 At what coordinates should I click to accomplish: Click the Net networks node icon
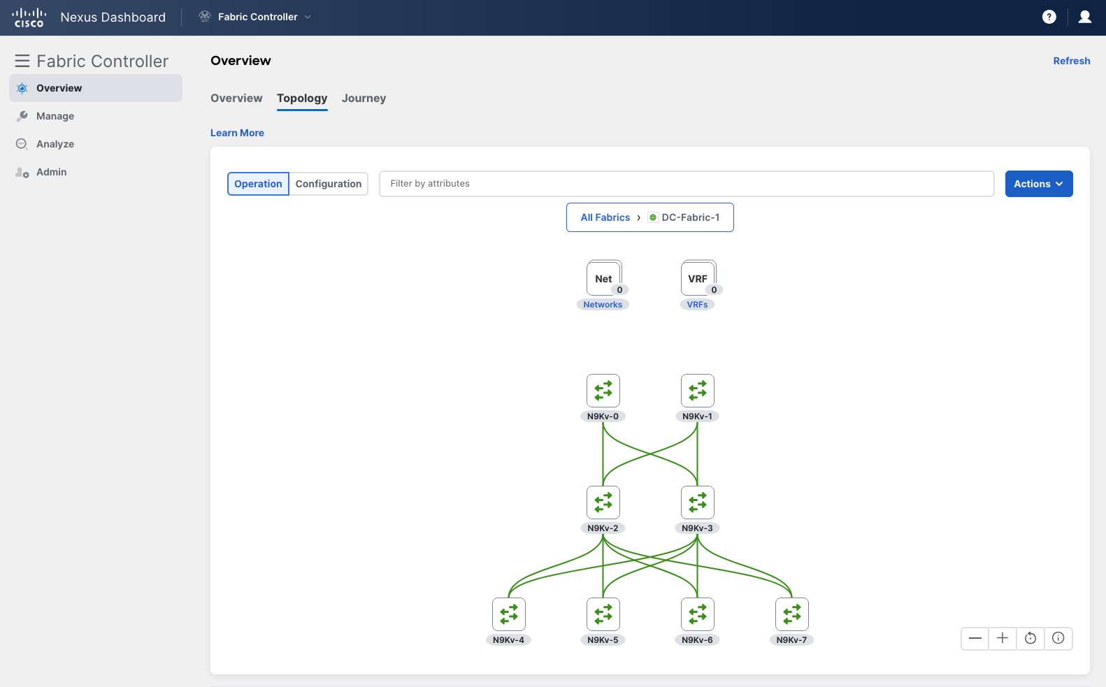click(x=603, y=278)
